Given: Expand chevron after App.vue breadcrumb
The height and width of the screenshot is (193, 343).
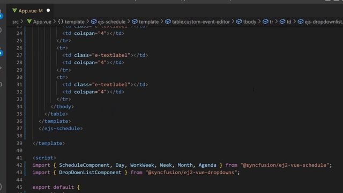Looking at the screenshot, I should pos(55,21).
